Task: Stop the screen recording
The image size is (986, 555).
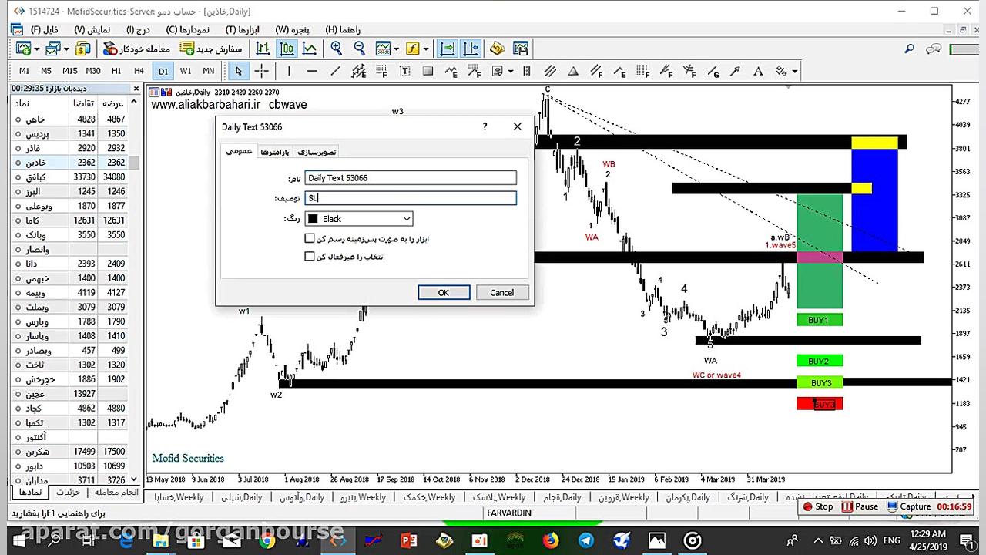Action: point(818,506)
